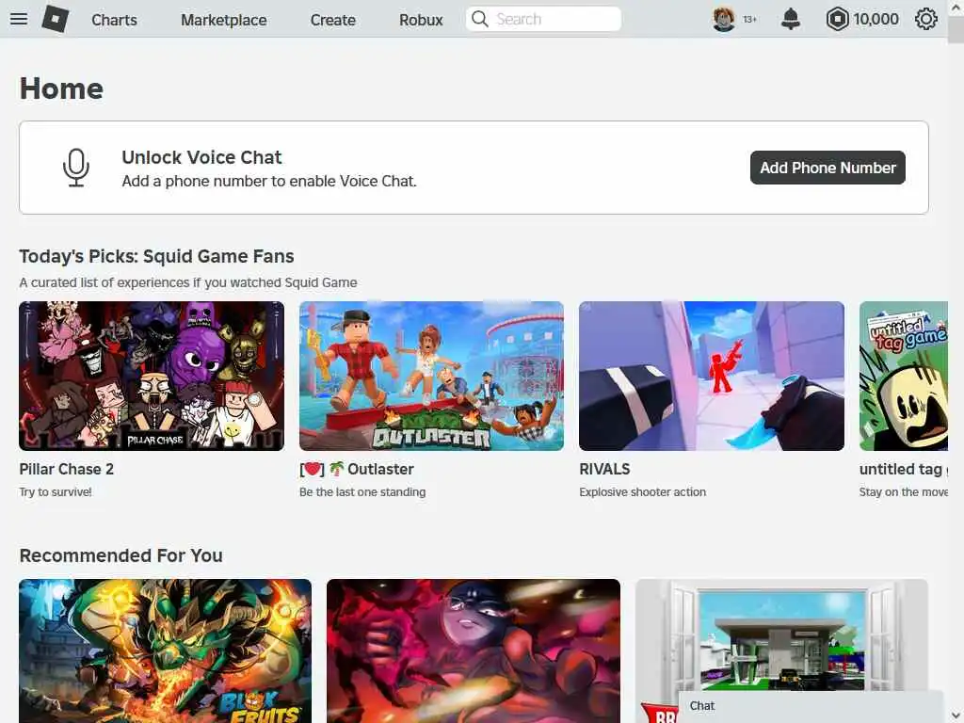The image size is (964, 723).
Task: Click 'Explosive shooter action' description
Action: point(642,491)
